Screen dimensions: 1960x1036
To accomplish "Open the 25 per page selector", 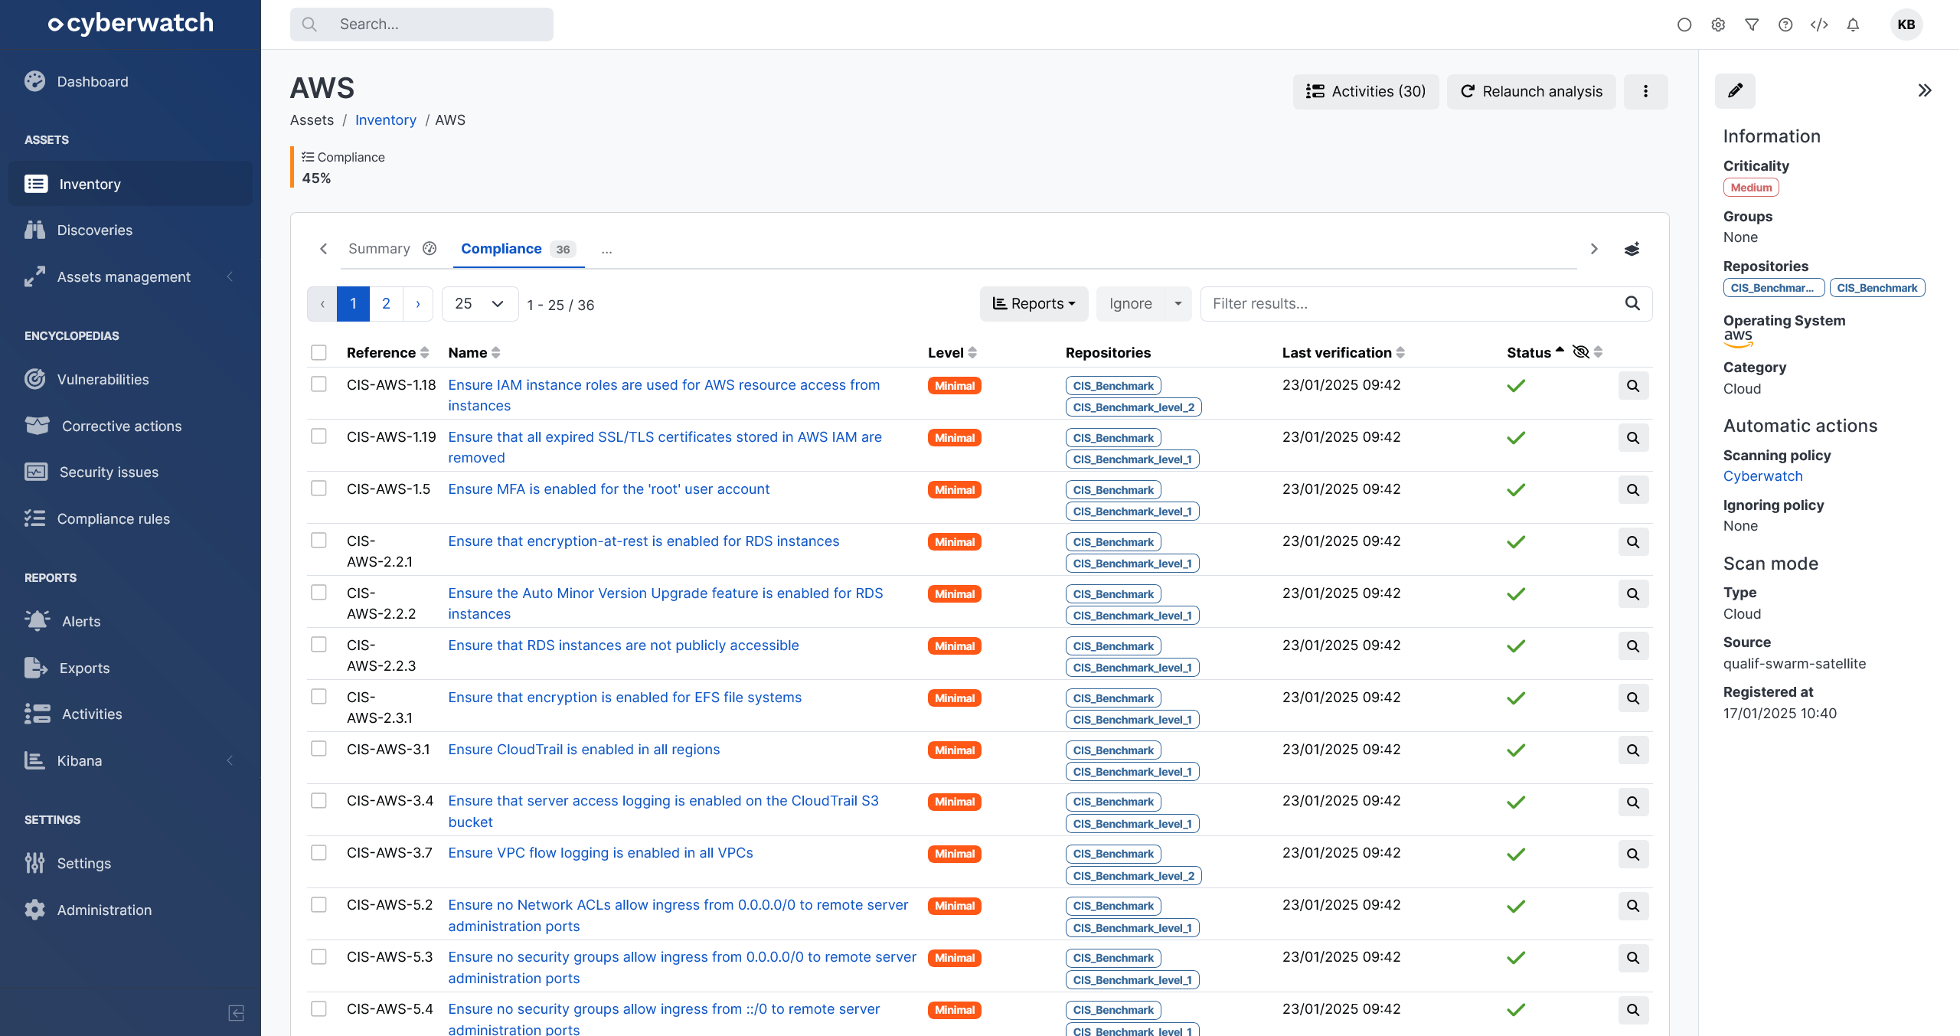I will pos(480,304).
